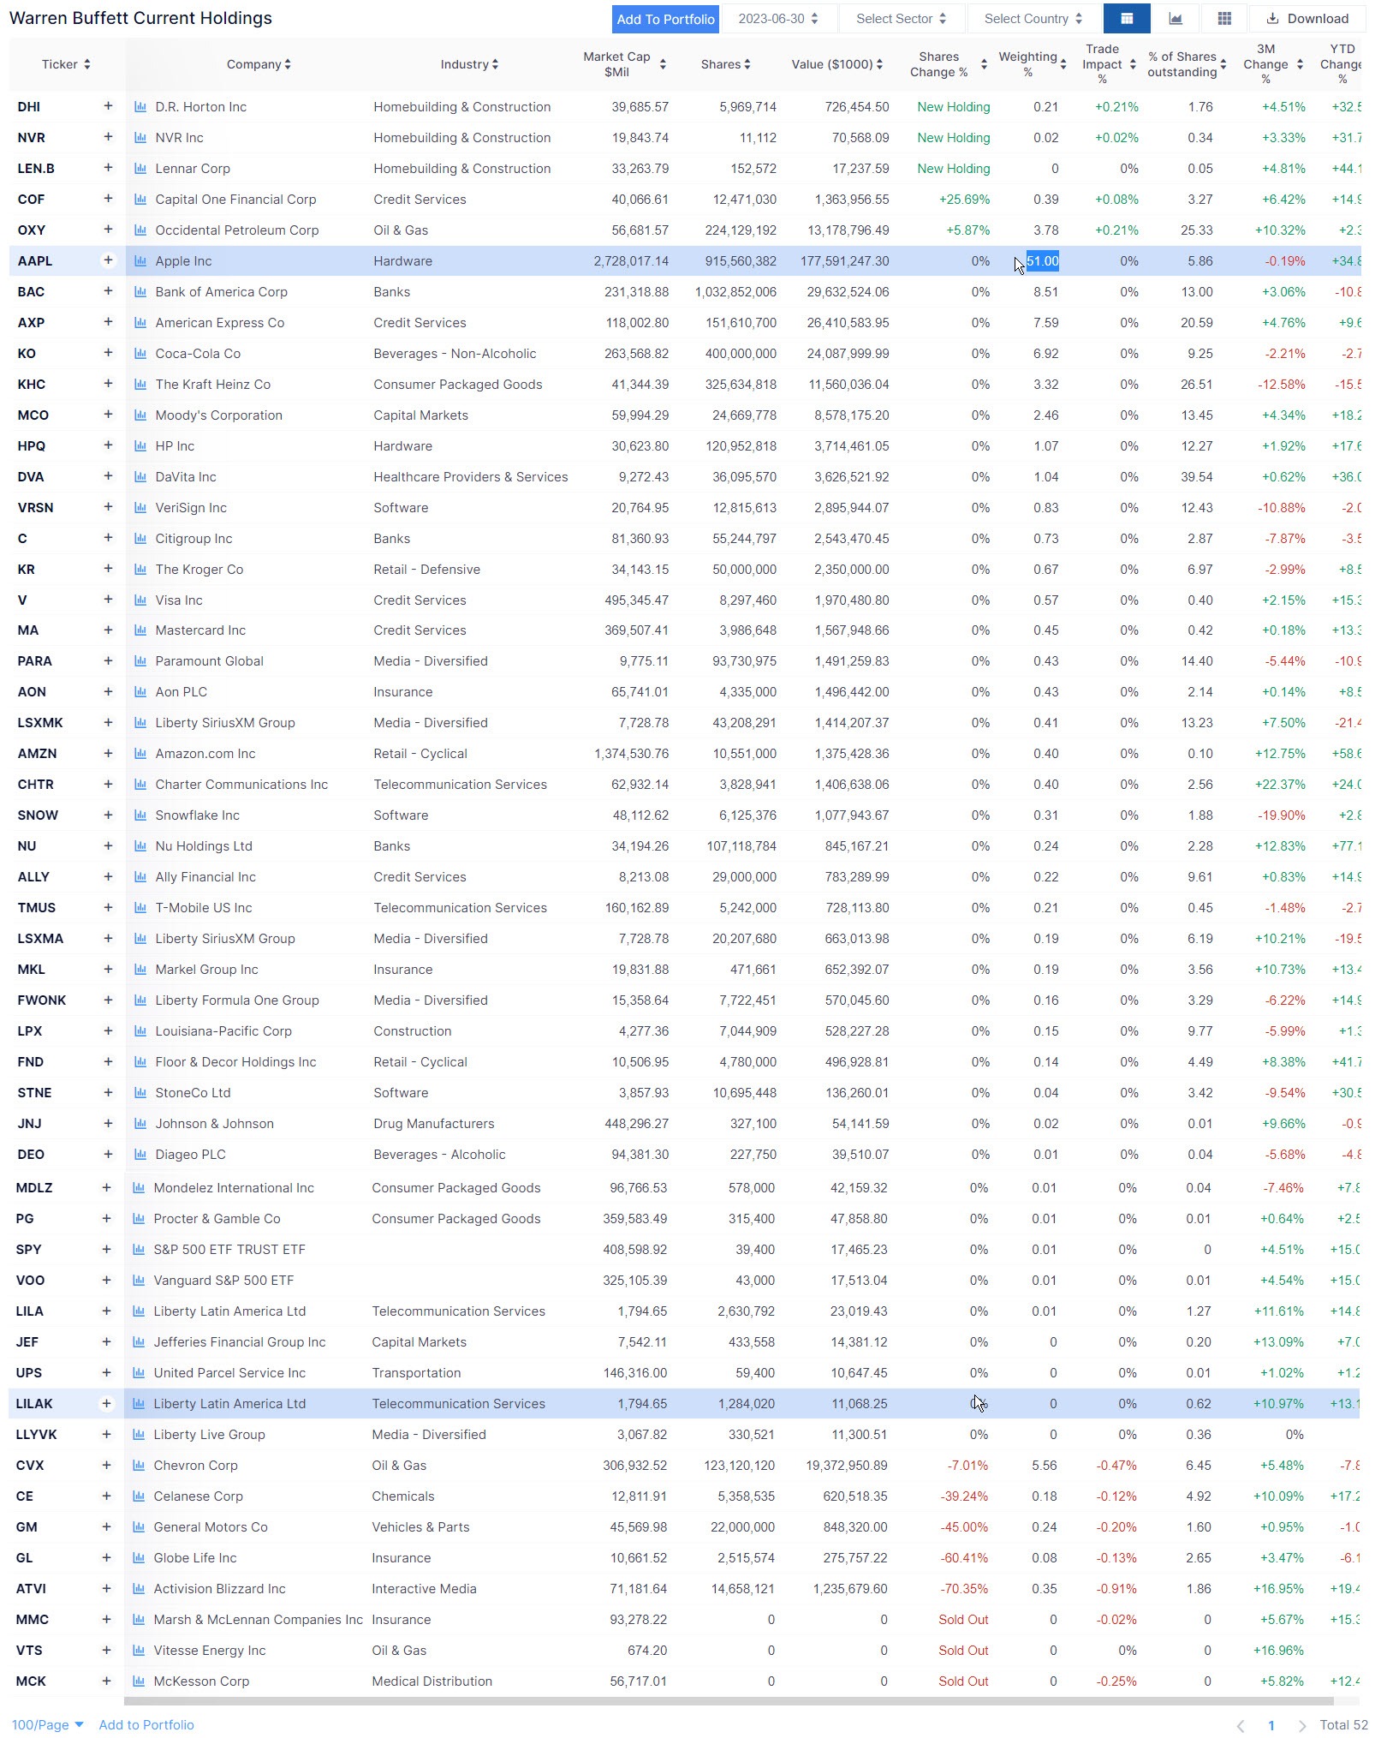This screenshot has height=1738, width=1387.
Task: Click the Add To Portfolio button
Action: (x=665, y=19)
